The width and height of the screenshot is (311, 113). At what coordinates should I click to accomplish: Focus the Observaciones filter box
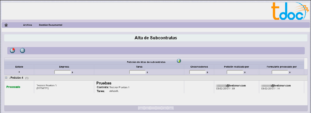point(197,72)
